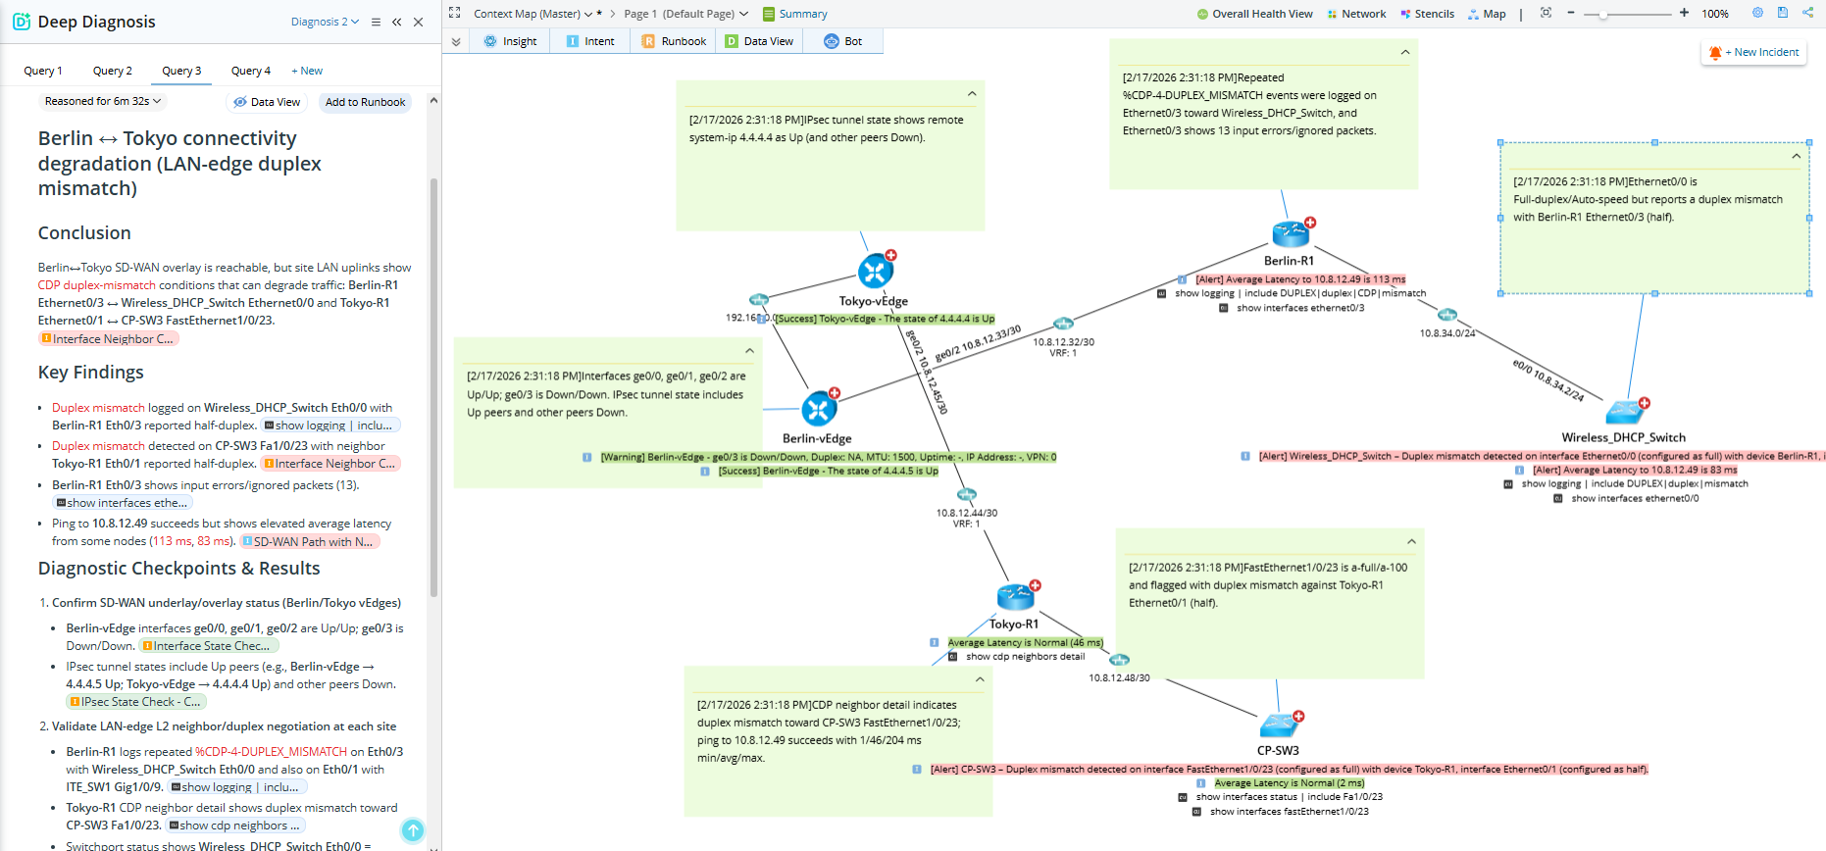Toggle the Data View eye button in diagnosis panel
This screenshot has width=1826, height=851.
[x=267, y=102]
